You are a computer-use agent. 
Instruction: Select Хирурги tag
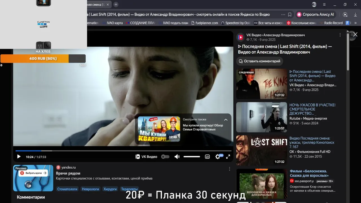(110, 189)
